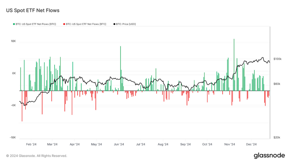Click the tallest green inflow bar in November

click(x=234, y=65)
